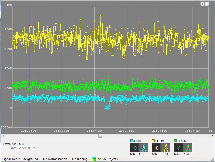Click the yellow star aperture thumbnail

click(x=156, y=148)
